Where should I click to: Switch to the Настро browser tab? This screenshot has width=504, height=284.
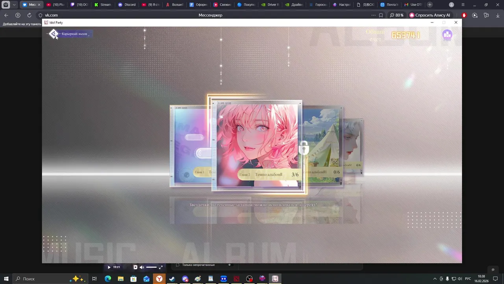click(x=341, y=5)
